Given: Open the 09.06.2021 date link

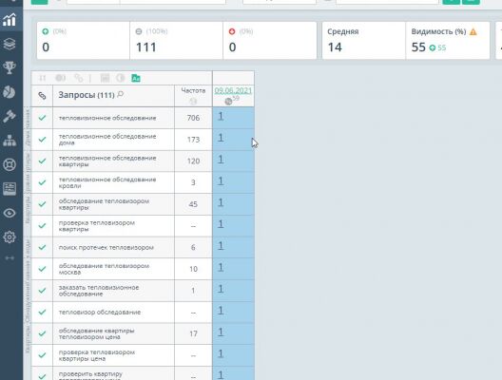Looking at the screenshot, I should 233,90.
